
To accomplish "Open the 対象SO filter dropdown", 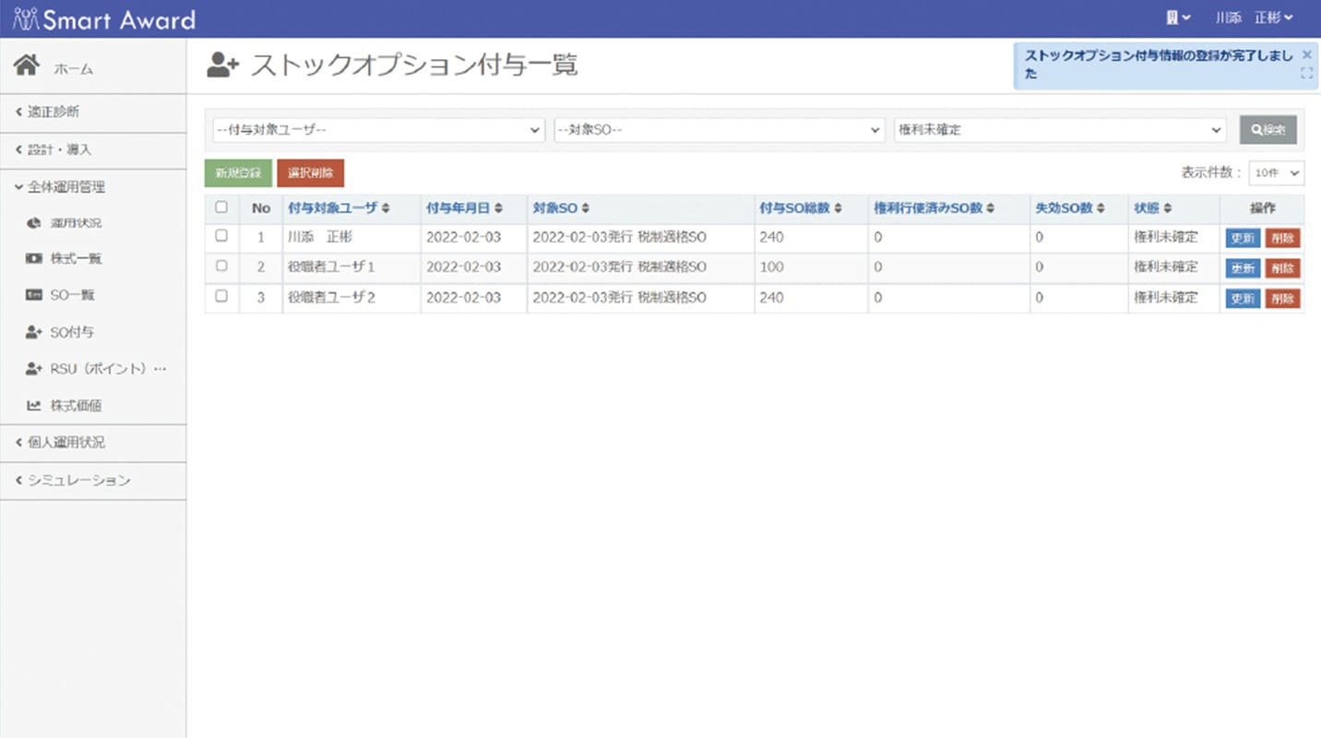I will point(720,130).
